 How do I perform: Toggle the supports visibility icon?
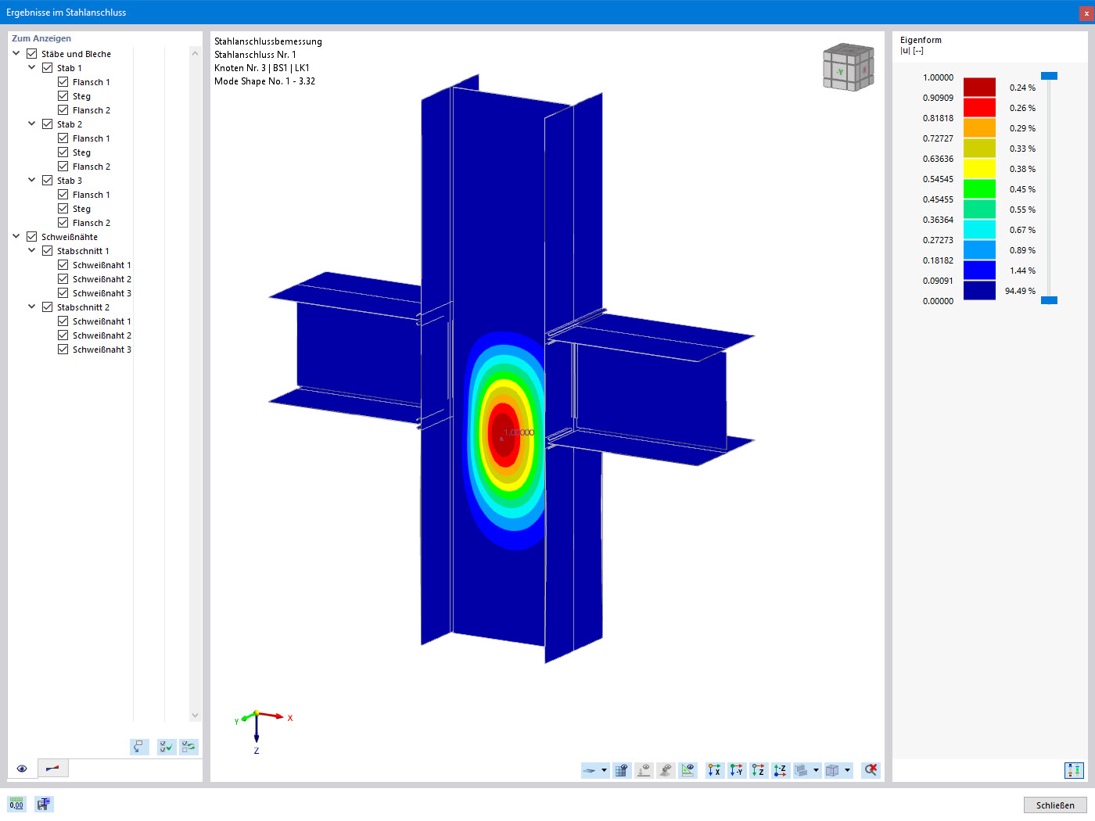tap(666, 771)
